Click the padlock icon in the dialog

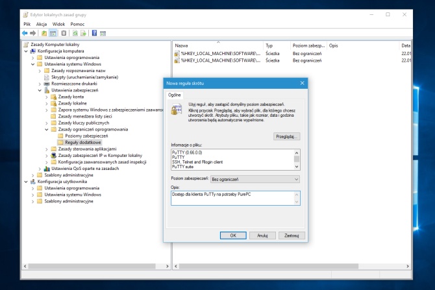coord(177,109)
